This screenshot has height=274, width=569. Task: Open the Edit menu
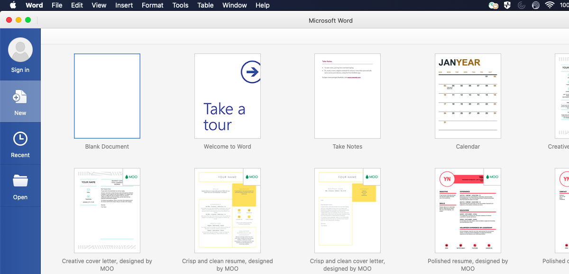coord(77,5)
